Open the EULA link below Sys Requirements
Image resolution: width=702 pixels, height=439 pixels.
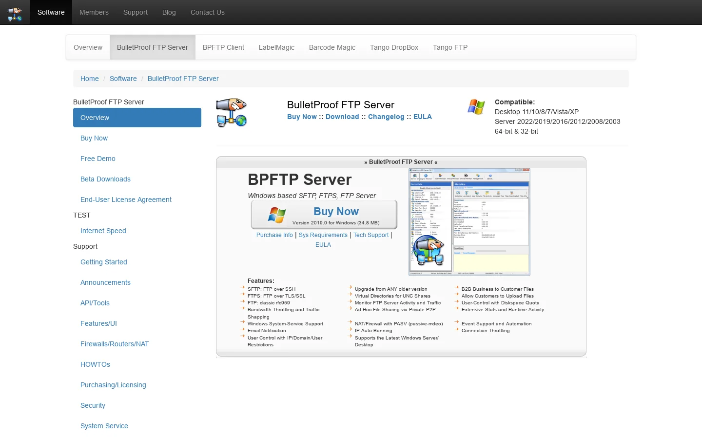[323, 245]
